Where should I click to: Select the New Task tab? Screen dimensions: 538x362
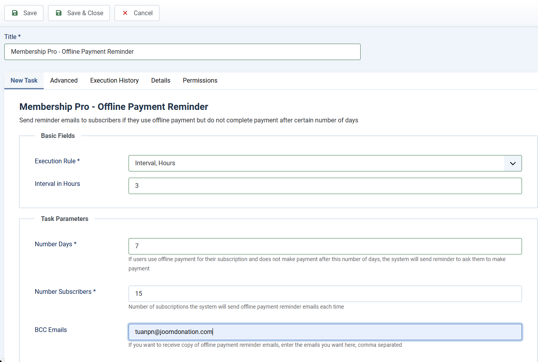tap(24, 81)
